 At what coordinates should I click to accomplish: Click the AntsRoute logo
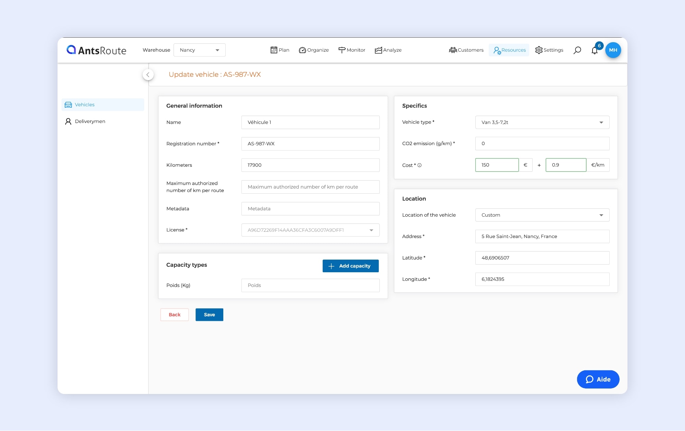click(x=97, y=50)
